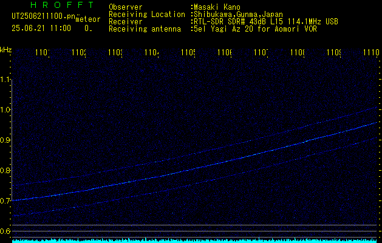Click the 1110 time axis label
This screenshot has height=243, width=382.
(x=371, y=52)
